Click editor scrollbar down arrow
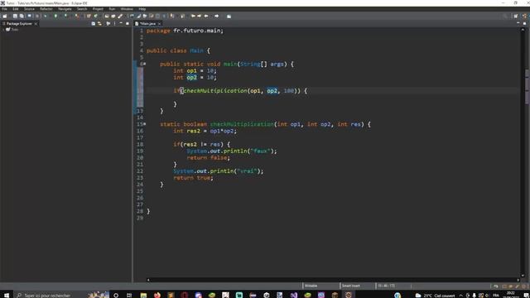This screenshot has width=530, height=298. (x=523, y=276)
